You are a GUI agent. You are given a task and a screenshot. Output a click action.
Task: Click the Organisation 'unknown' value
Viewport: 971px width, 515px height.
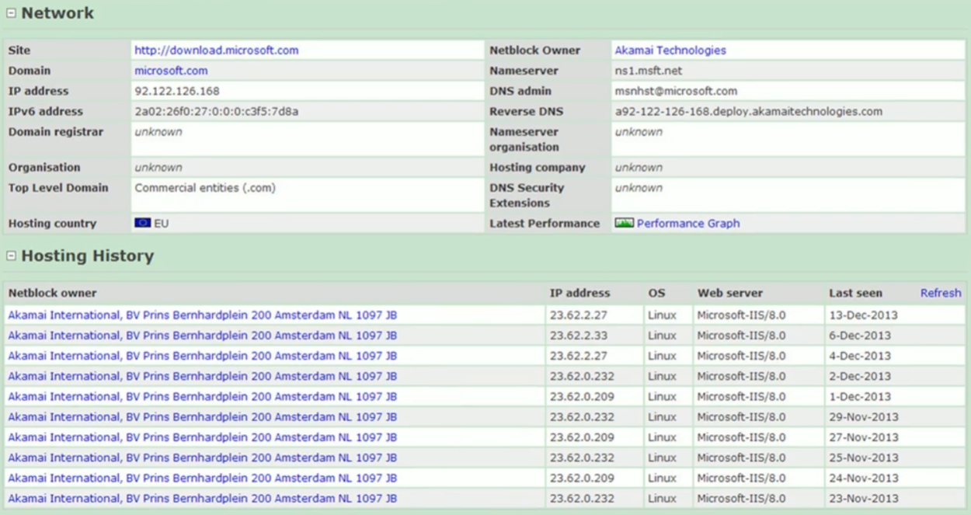click(x=158, y=168)
